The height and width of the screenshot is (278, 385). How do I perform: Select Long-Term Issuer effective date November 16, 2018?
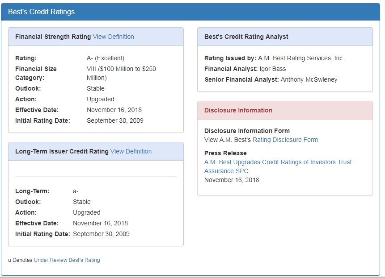[101, 224]
